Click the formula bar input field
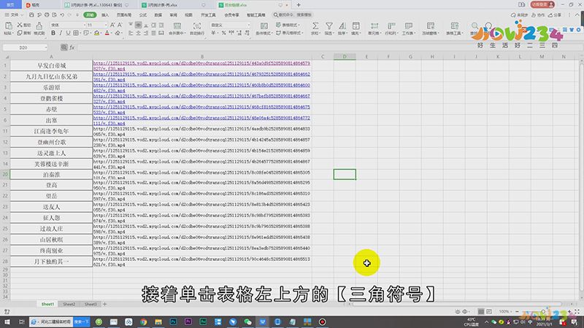Screen dimensions: 584x328 click(328, 47)
